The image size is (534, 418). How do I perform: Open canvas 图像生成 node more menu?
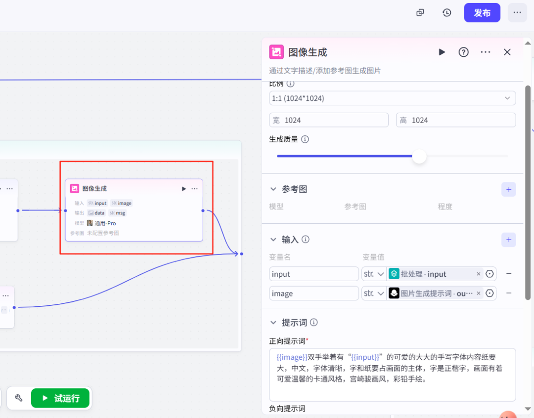194,189
